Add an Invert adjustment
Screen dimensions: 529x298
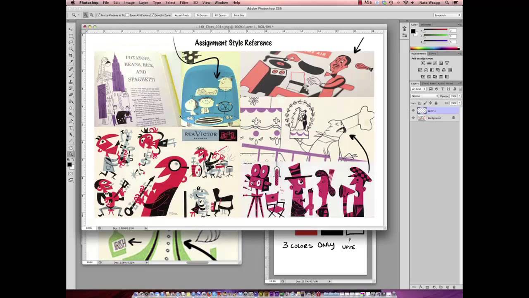tap(423, 77)
